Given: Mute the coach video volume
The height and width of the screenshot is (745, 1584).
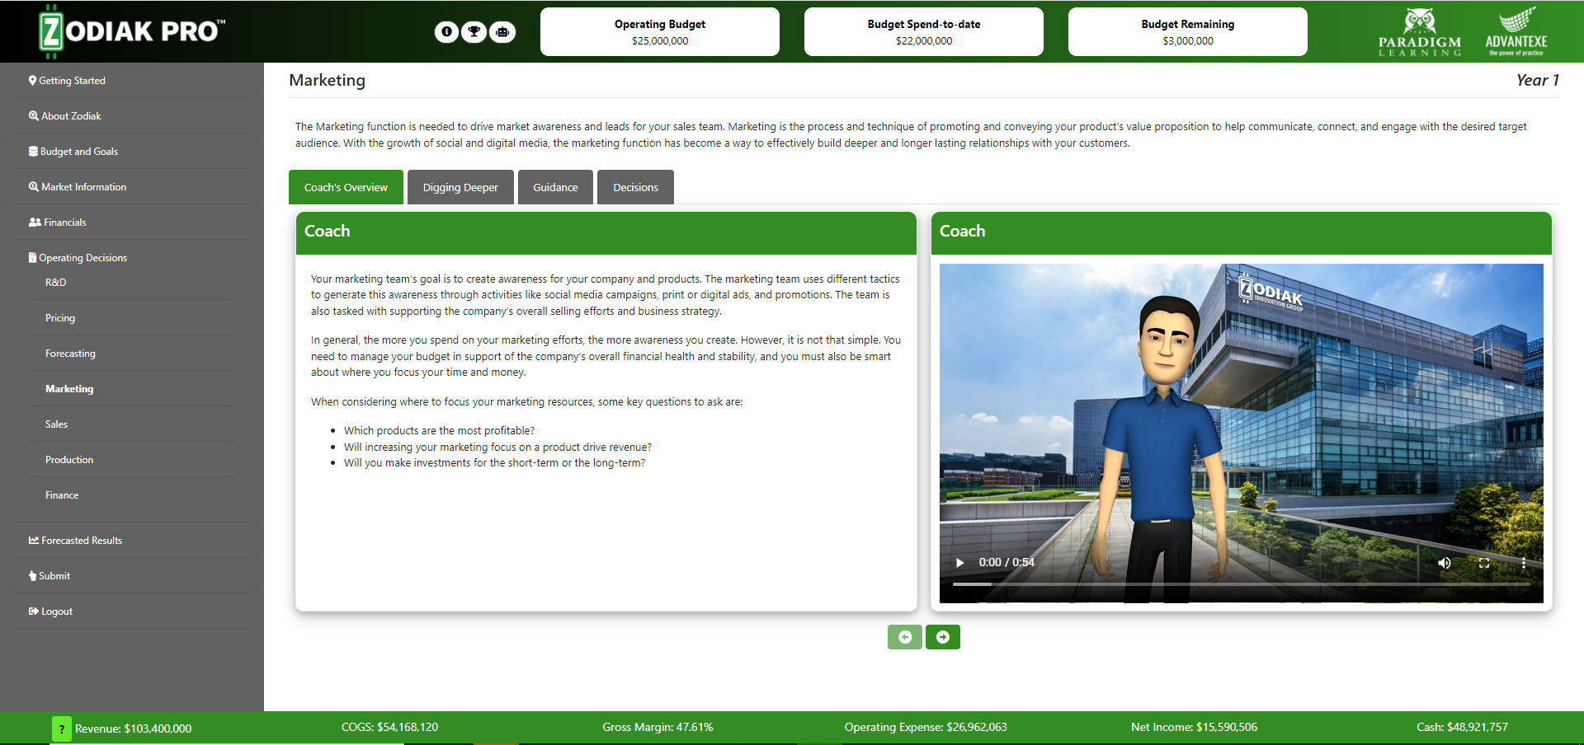Looking at the screenshot, I should pos(1444,563).
